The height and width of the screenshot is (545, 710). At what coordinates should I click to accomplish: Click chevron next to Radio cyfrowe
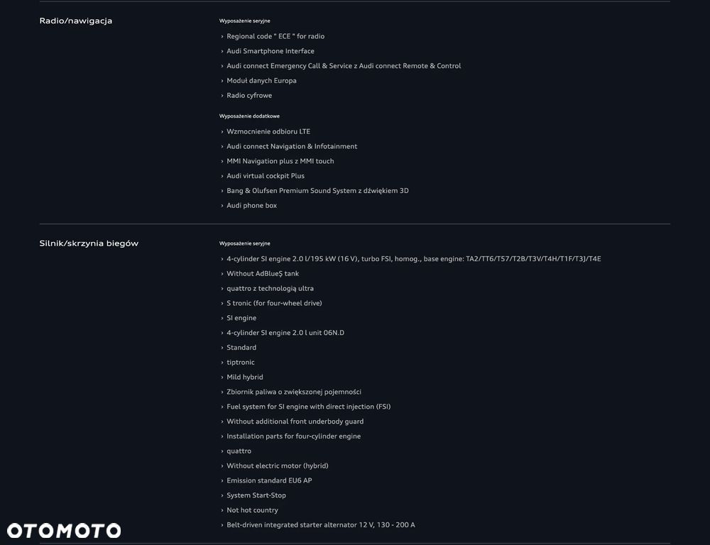[222, 96]
